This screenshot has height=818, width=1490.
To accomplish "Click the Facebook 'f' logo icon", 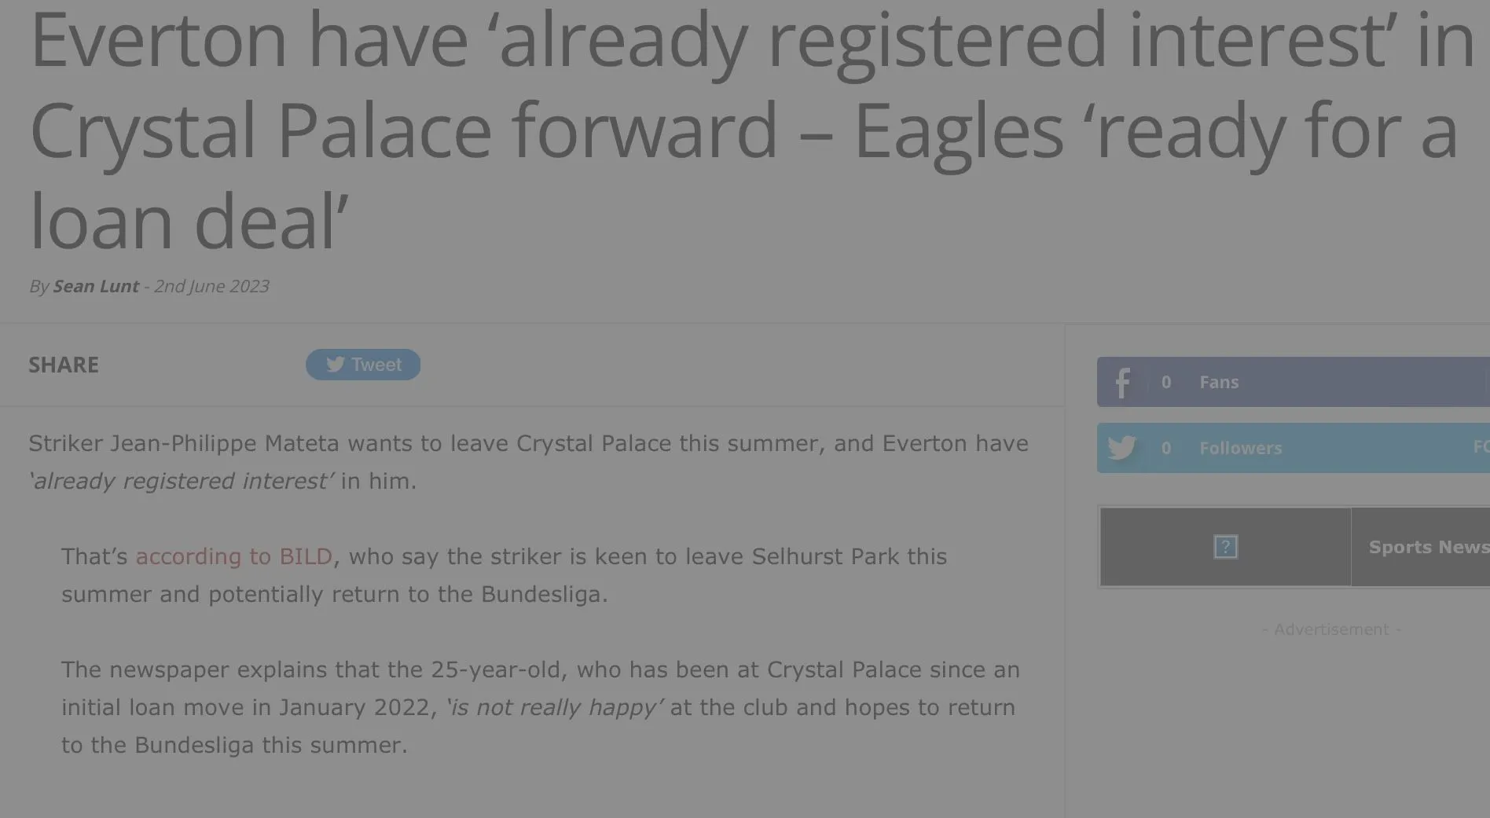I will (1122, 383).
